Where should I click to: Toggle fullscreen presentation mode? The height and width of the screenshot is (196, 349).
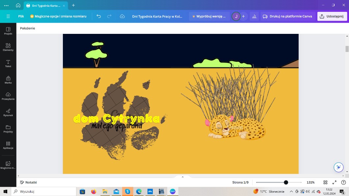point(335,182)
